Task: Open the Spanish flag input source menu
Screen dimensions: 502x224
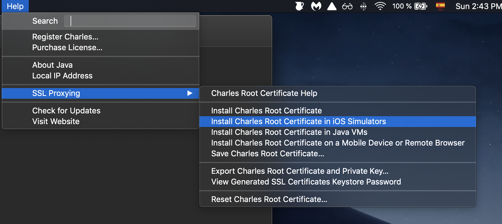Action: (x=440, y=6)
